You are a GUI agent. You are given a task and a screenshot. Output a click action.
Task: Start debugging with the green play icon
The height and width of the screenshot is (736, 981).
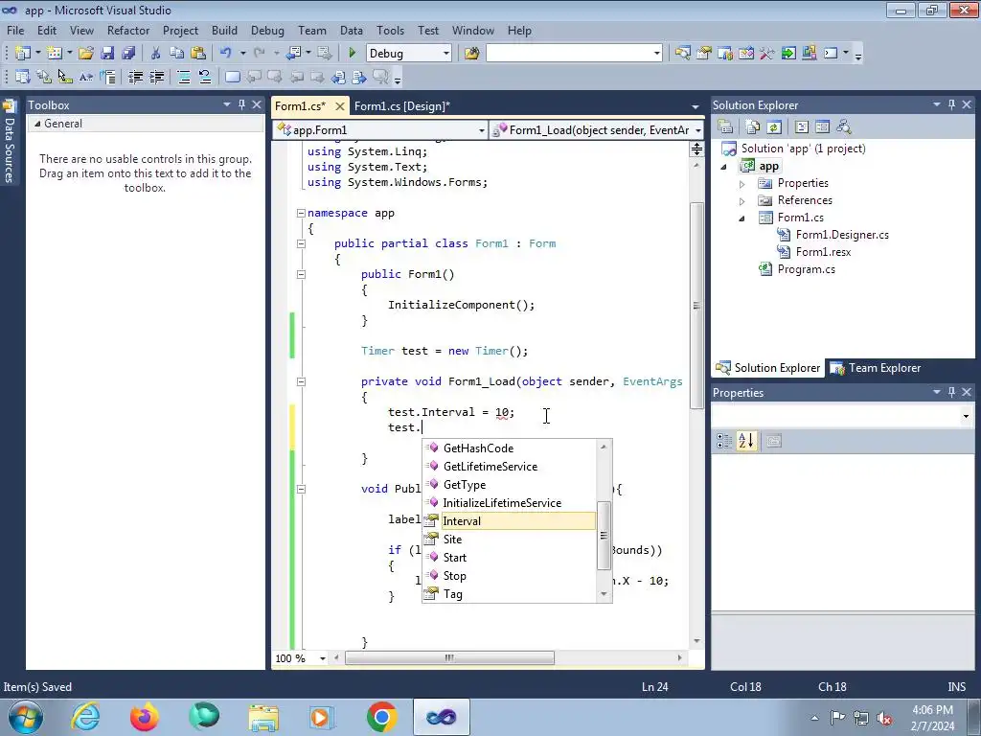353,54
